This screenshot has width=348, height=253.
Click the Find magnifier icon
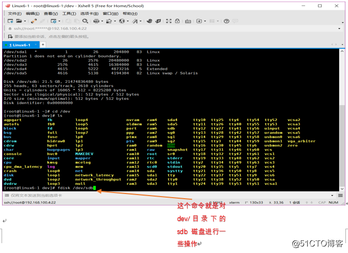coord(85,21)
